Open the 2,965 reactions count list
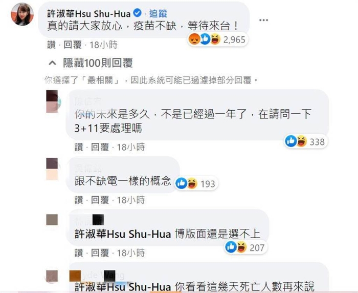 234,40
